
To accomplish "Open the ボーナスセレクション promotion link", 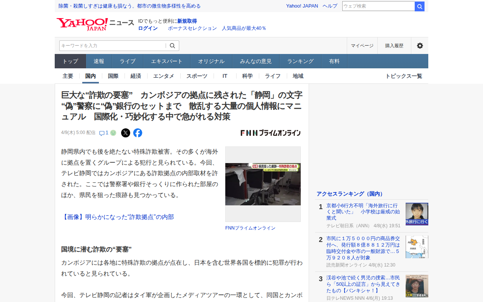I will click(x=217, y=28).
